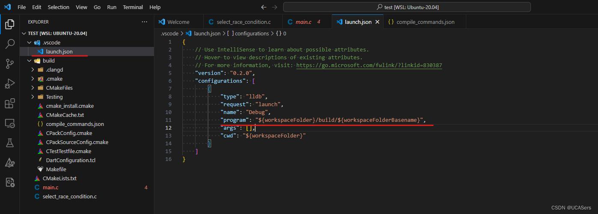Screen dimensions: 598x214
Task: Open the Search view in activity bar
Action: 9,44
